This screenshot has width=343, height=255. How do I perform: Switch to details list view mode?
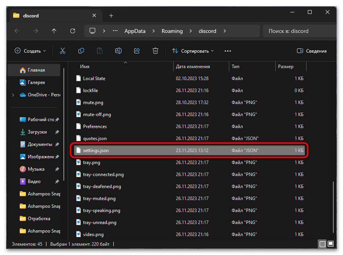click(x=322, y=244)
